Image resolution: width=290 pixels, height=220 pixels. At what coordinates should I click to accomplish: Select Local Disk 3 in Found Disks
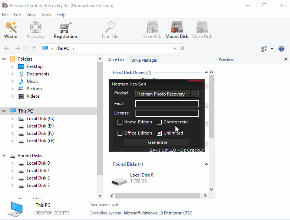tap(38, 185)
